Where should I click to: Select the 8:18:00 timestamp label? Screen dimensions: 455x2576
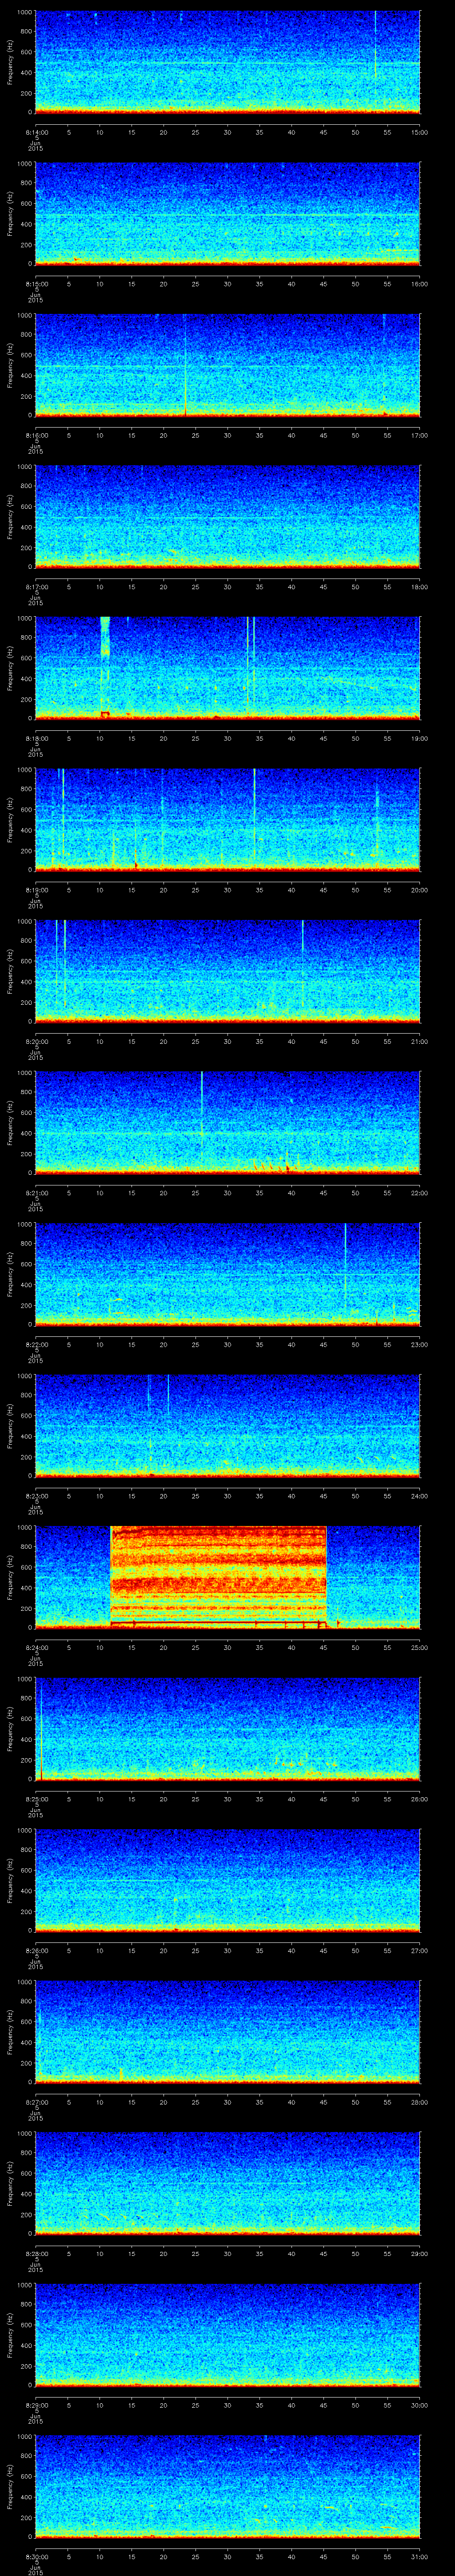point(35,738)
